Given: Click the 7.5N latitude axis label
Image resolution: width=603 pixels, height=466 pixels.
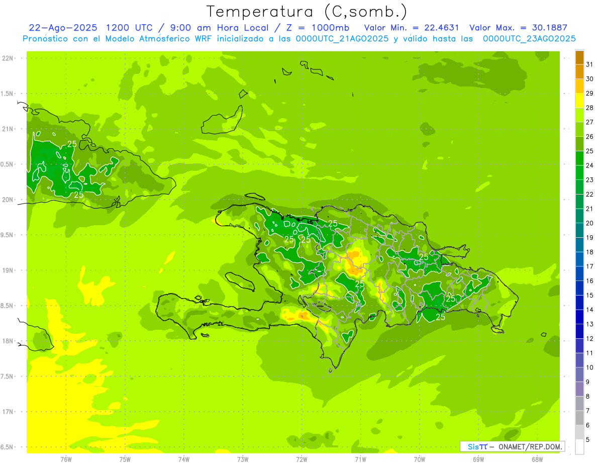Looking at the screenshot, I should coord(8,377).
